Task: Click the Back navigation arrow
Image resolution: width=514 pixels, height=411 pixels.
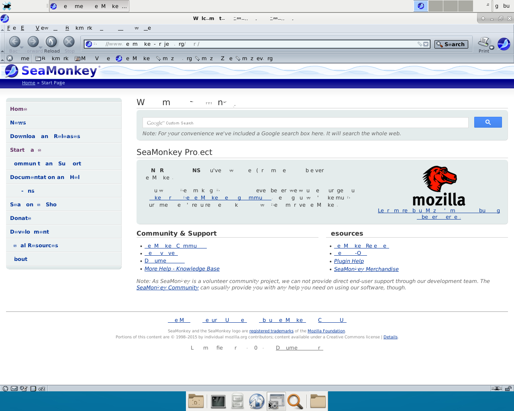Action: (14, 42)
